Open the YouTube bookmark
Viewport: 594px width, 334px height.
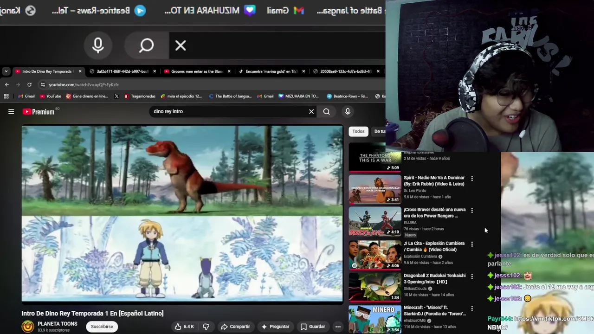click(x=50, y=96)
